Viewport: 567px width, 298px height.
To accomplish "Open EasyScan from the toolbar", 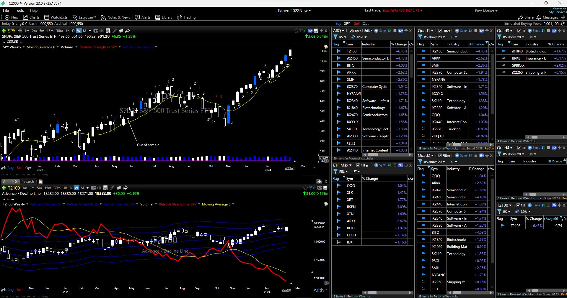I will click(84, 17).
